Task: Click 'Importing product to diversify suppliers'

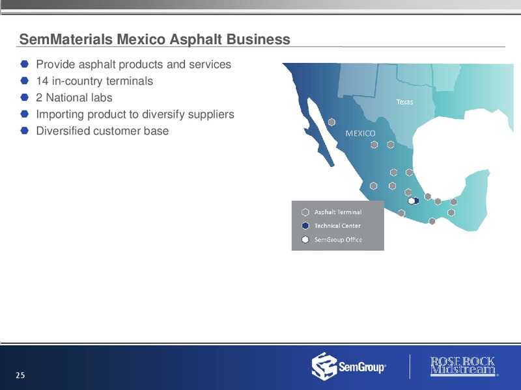Action: click(x=135, y=114)
